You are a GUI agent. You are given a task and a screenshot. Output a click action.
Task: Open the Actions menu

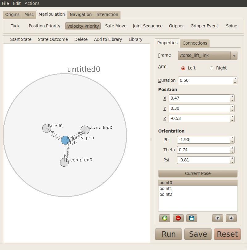pyautogui.click(x=32, y=3)
